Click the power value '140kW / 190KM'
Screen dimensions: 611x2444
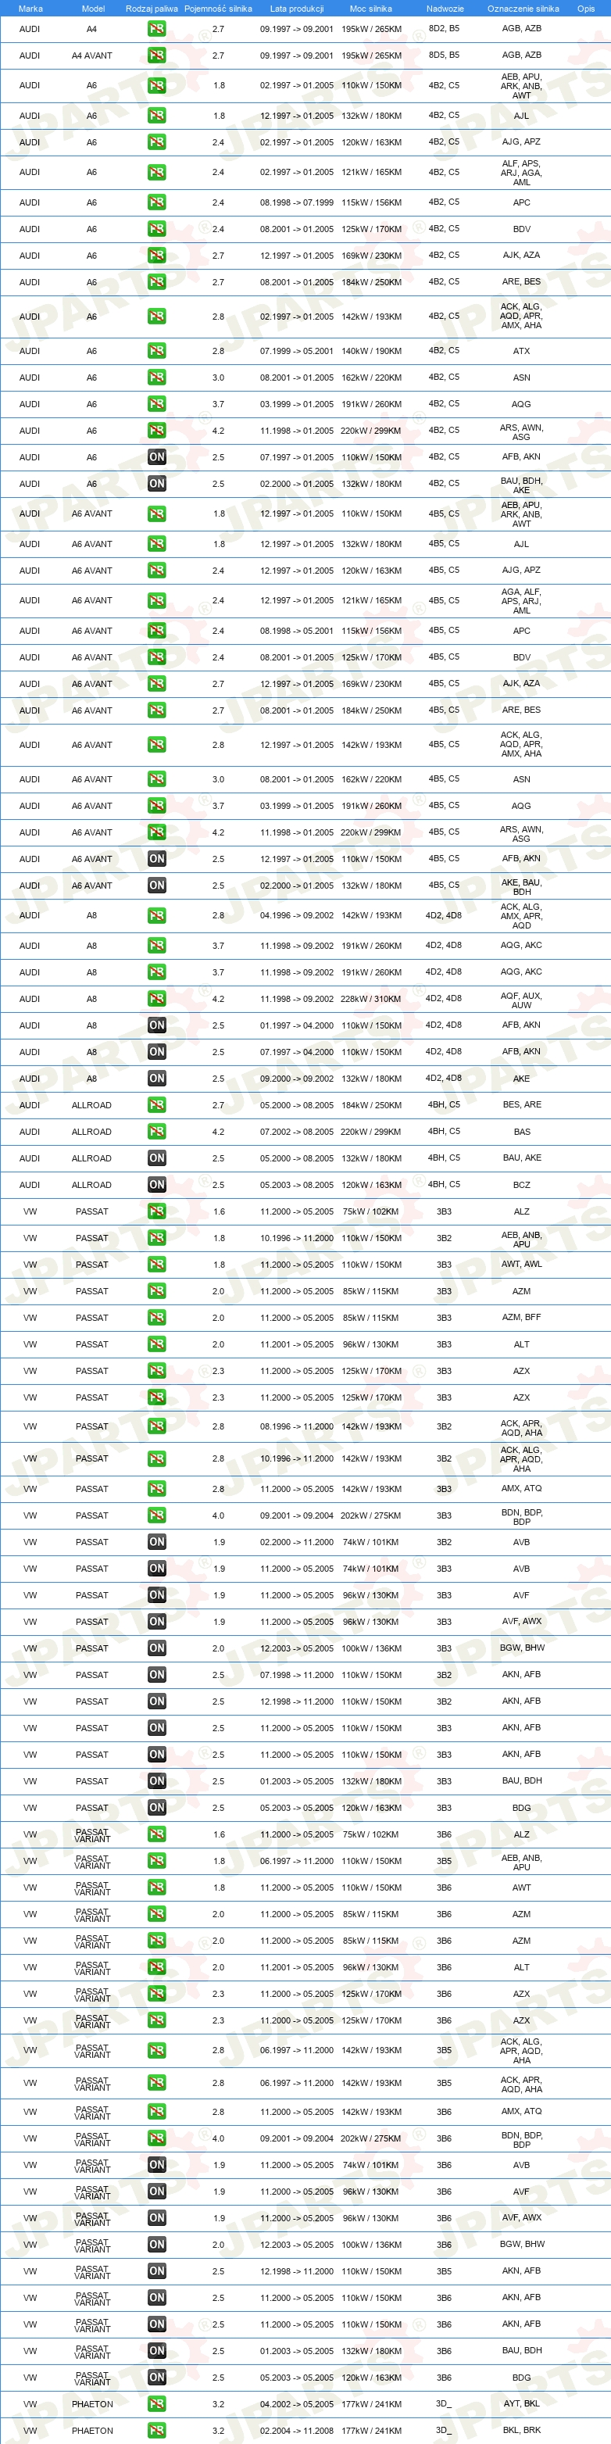(371, 351)
